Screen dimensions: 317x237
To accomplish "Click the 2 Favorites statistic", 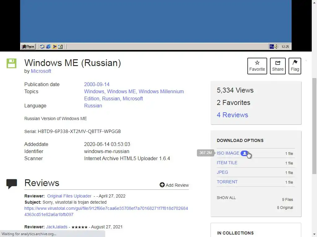I will point(233,102).
